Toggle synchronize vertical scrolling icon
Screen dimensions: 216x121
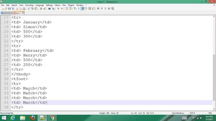[66, 9]
